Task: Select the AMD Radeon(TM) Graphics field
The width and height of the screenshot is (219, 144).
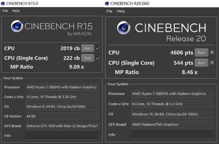Action: pyautogui.click(x=174, y=125)
